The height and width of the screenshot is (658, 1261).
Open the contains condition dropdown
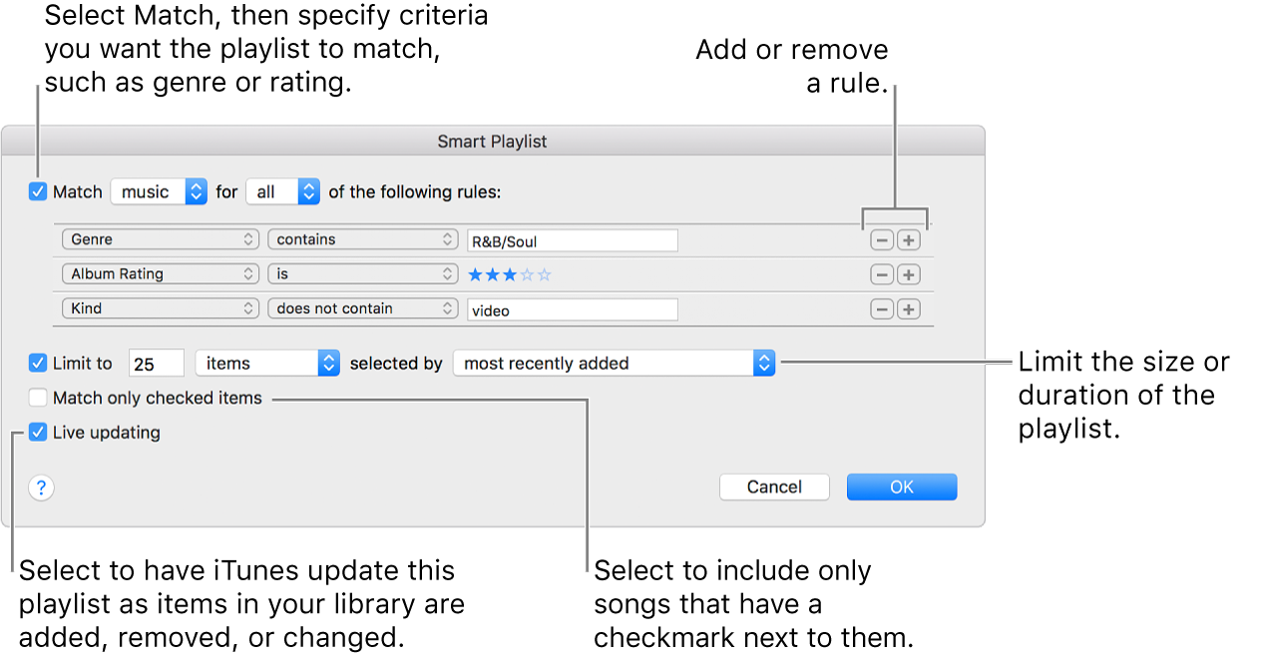[x=363, y=240]
